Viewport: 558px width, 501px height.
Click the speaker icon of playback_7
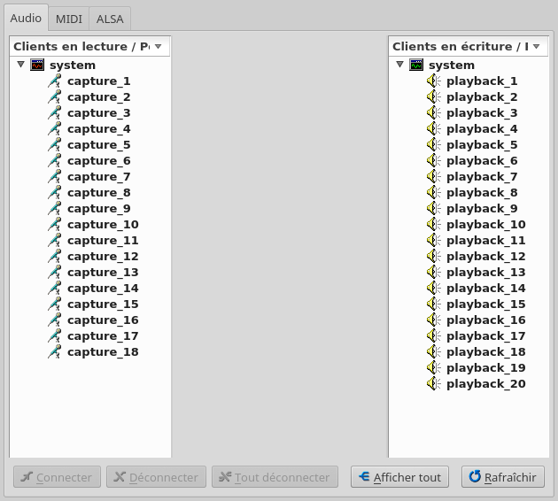433,176
